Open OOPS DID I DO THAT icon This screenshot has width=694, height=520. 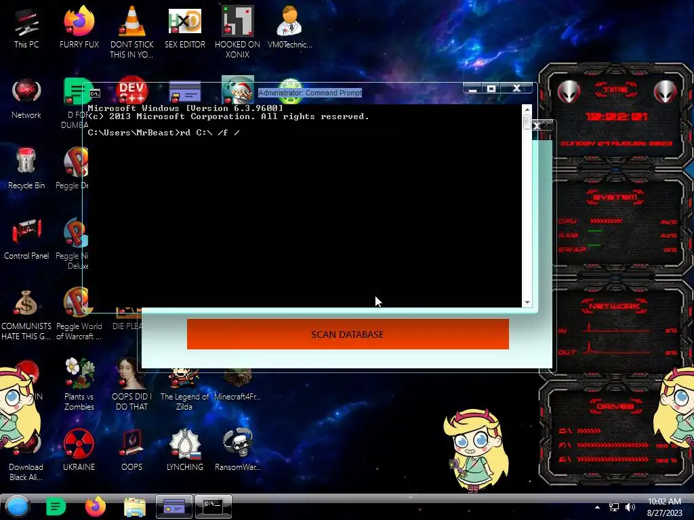(131, 385)
